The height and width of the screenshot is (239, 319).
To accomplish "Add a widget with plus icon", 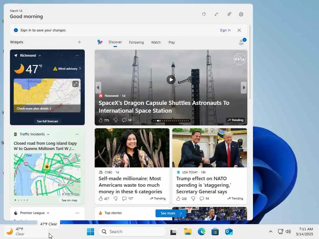I will pyautogui.click(x=79, y=42).
